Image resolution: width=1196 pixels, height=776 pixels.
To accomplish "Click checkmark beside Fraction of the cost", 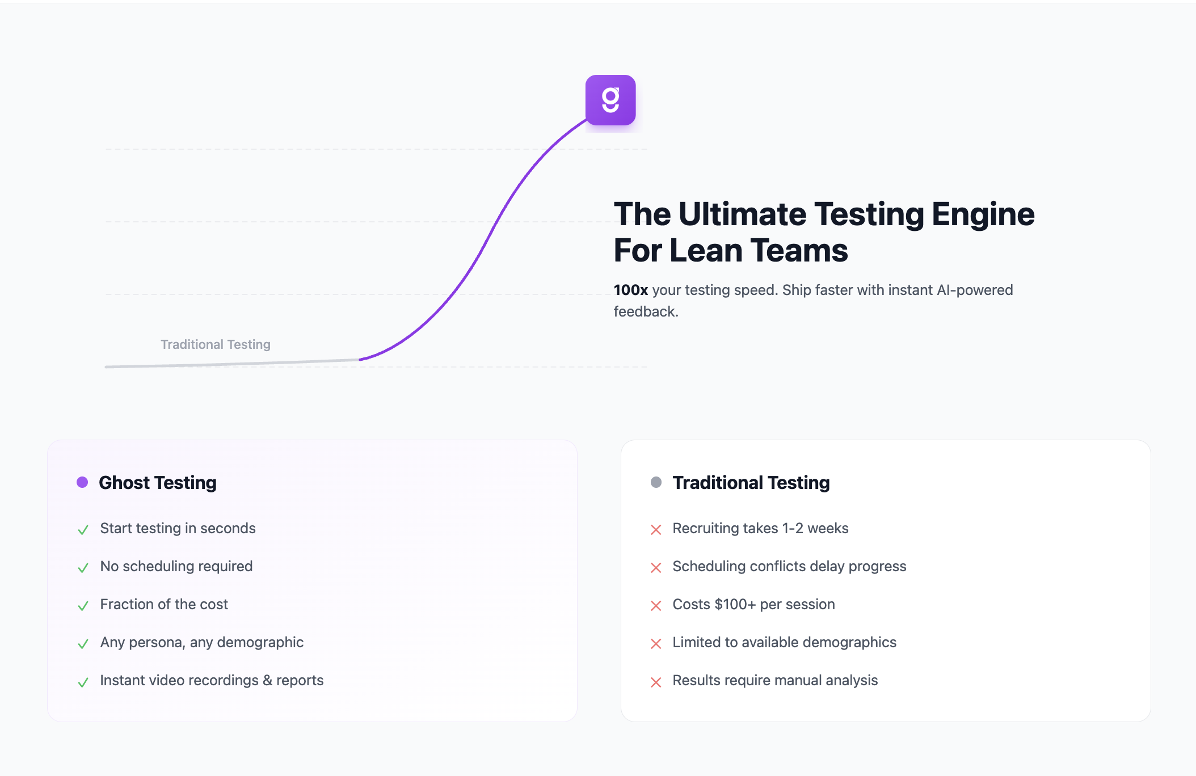I will point(83,606).
